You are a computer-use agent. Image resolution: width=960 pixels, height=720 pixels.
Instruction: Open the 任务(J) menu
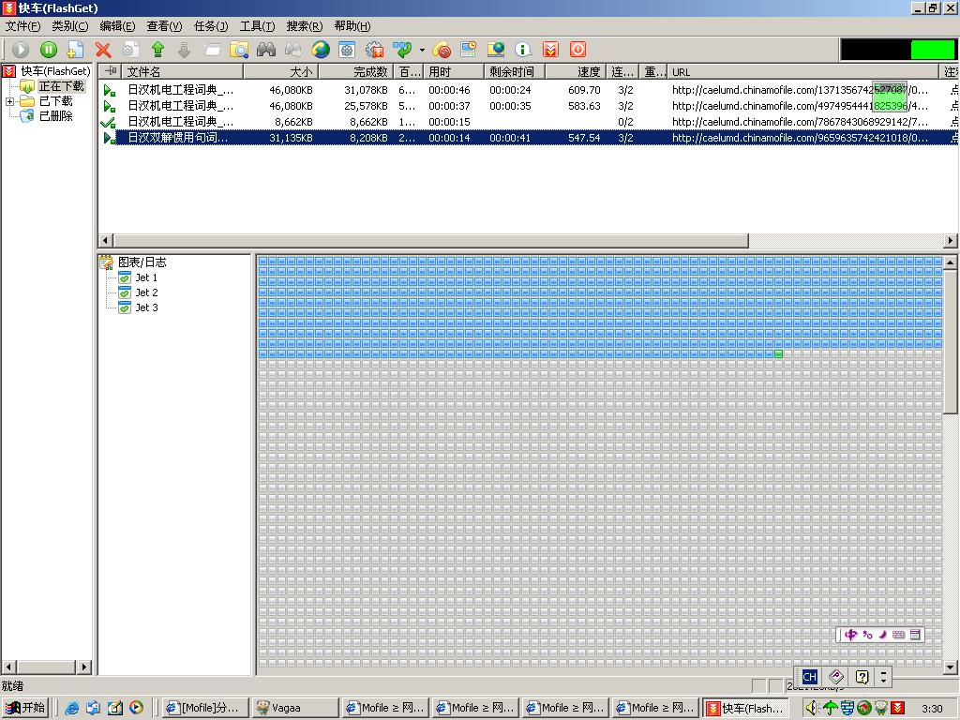pyautogui.click(x=211, y=26)
